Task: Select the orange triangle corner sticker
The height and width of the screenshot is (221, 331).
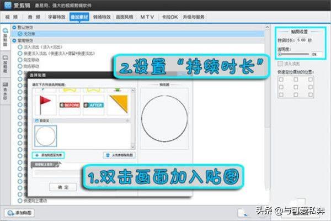Action: click(x=117, y=105)
